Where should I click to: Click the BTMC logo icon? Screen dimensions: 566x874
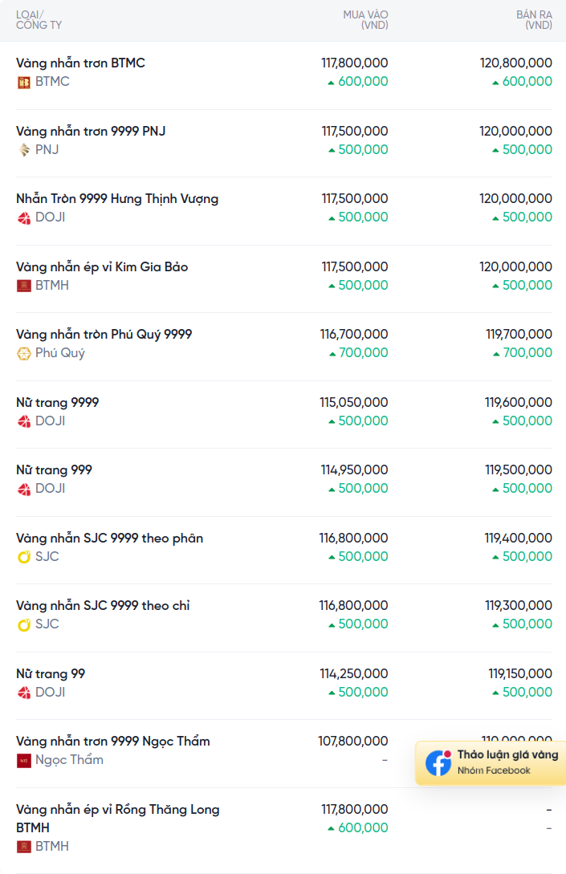[x=24, y=82]
